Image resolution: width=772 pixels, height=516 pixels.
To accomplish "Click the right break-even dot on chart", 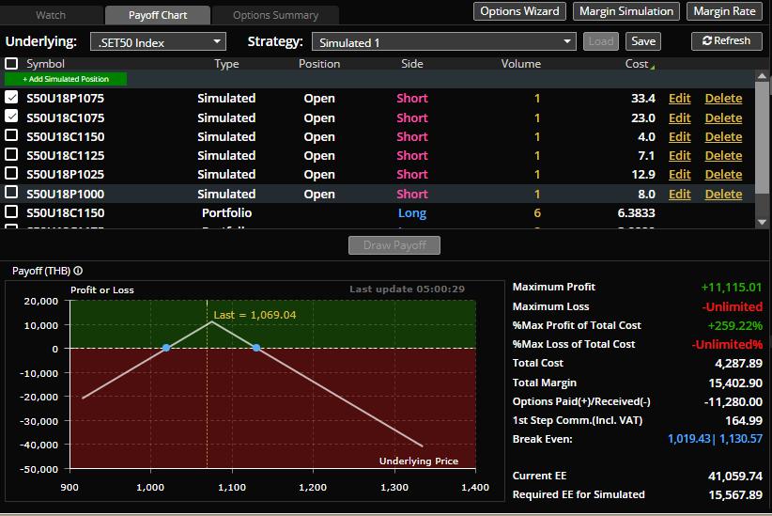I will tap(256, 348).
